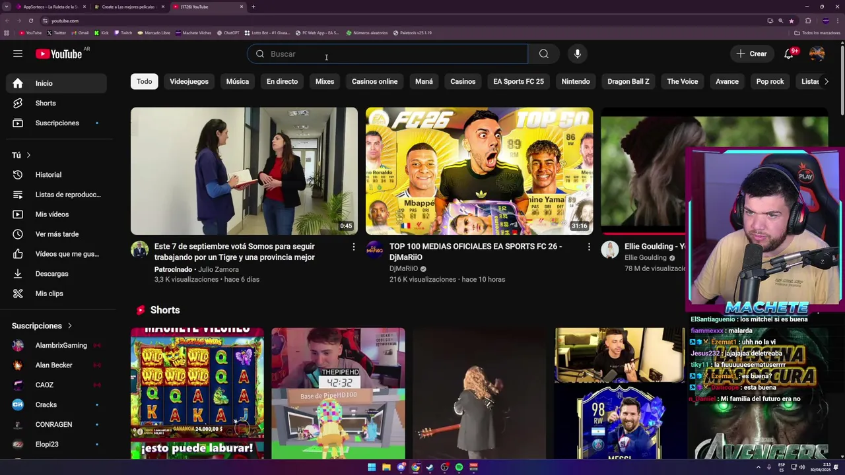Open Spotify from the taskbar
Image resolution: width=845 pixels, height=475 pixels.
459,467
